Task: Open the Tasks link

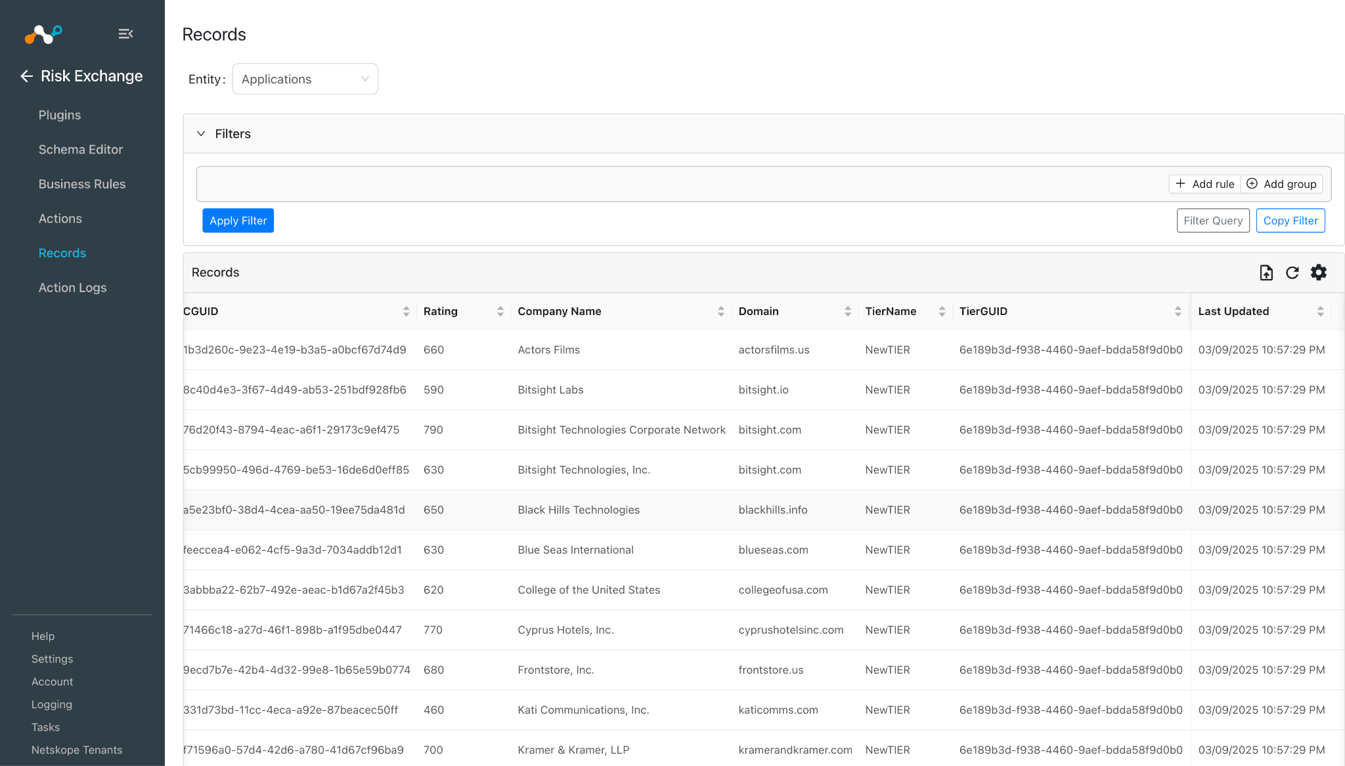Action: [x=45, y=727]
